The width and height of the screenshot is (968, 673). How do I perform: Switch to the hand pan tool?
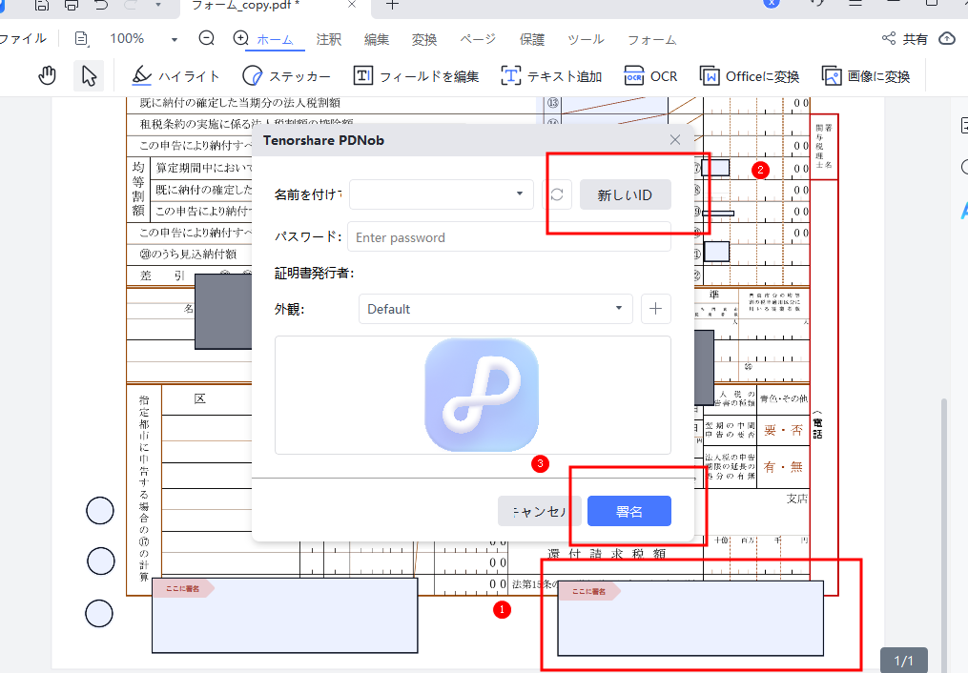(46, 74)
